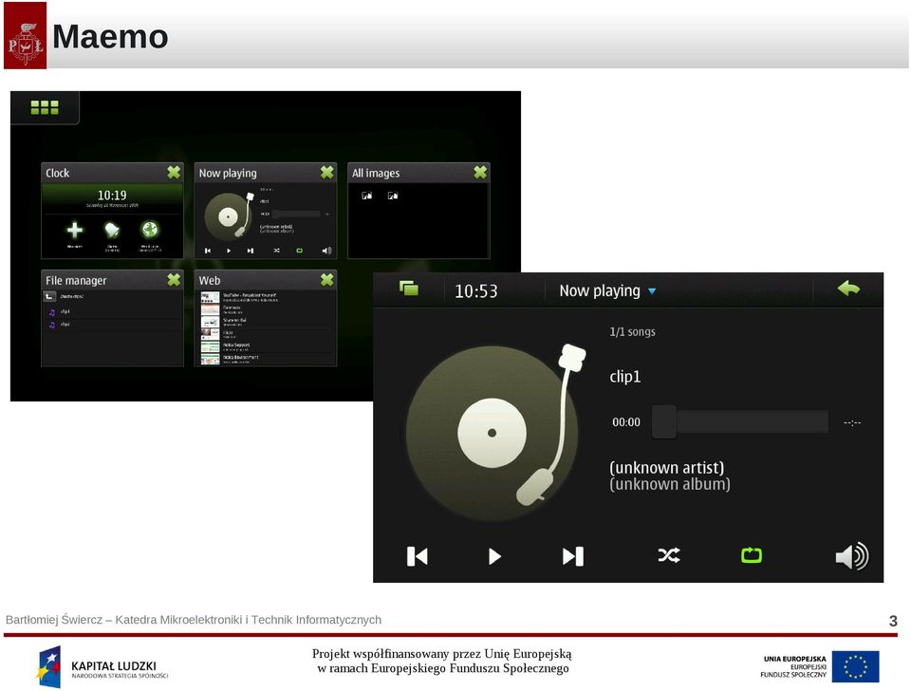Click the green back arrow in the large player

pyautogui.click(x=848, y=288)
